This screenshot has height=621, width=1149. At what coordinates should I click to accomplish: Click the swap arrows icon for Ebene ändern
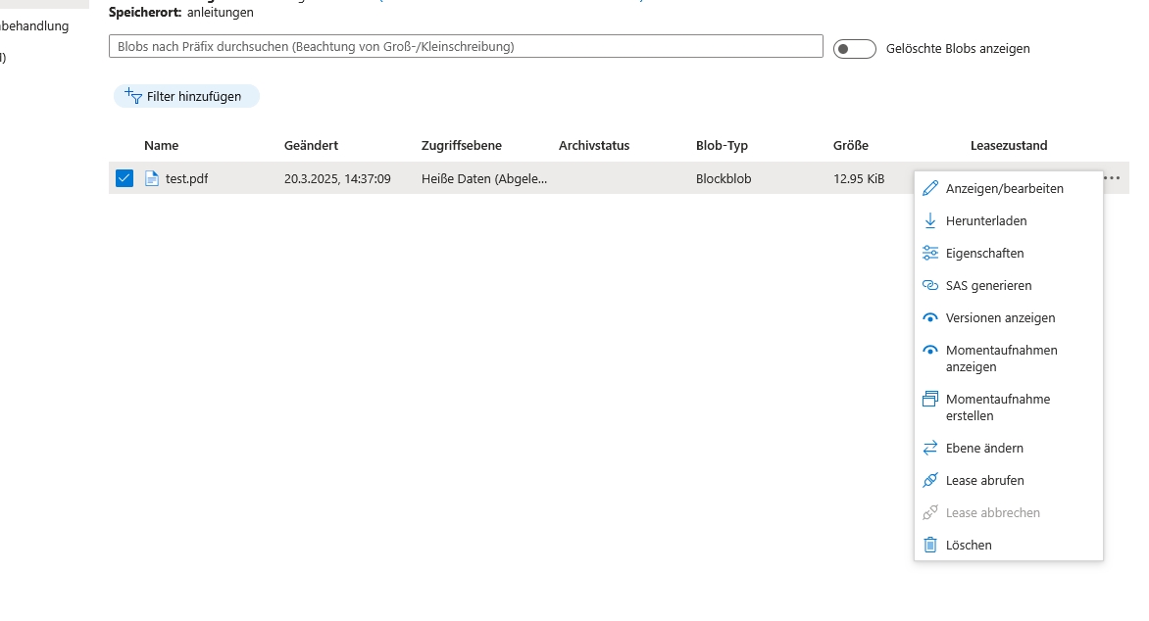point(930,448)
